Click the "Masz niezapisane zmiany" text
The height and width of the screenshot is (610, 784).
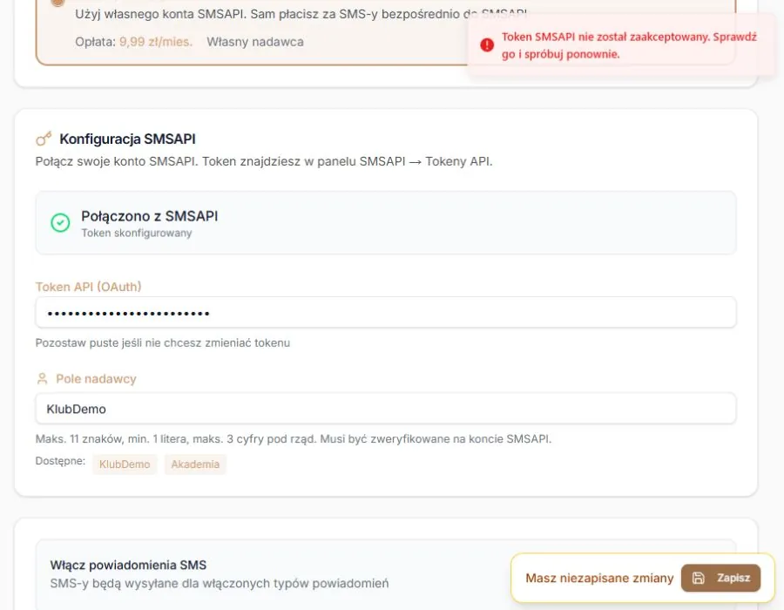coord(599,578)
